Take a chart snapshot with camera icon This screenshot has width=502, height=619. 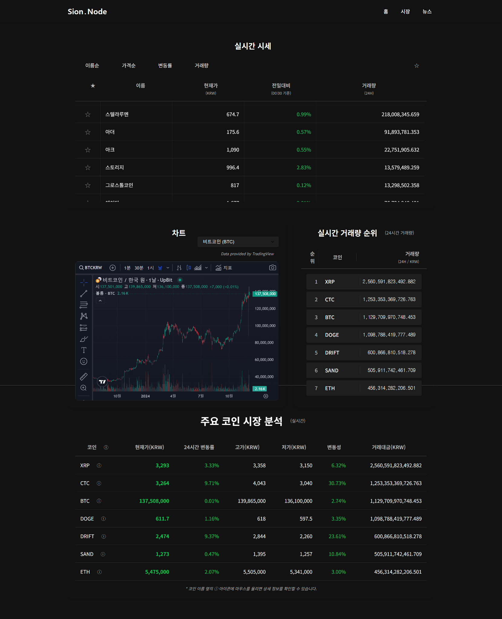[272, 268]
